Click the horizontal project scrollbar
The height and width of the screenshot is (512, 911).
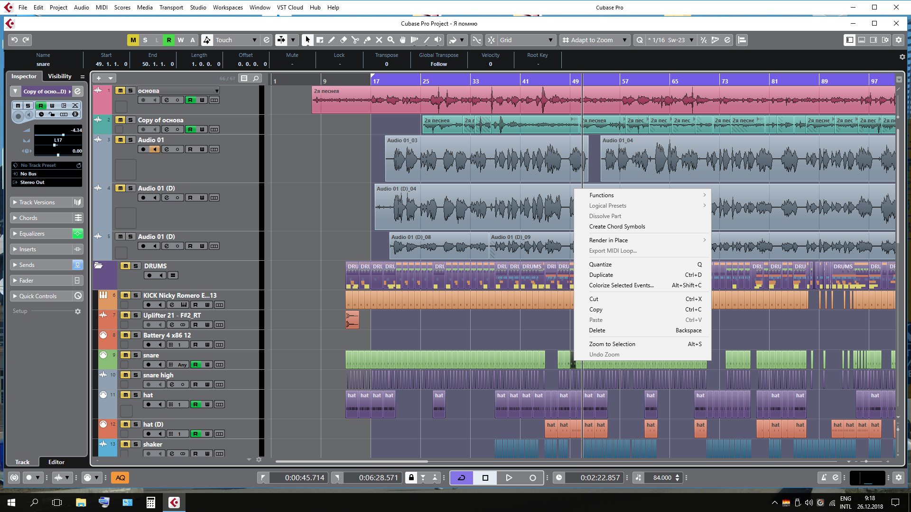coord(352,461)
